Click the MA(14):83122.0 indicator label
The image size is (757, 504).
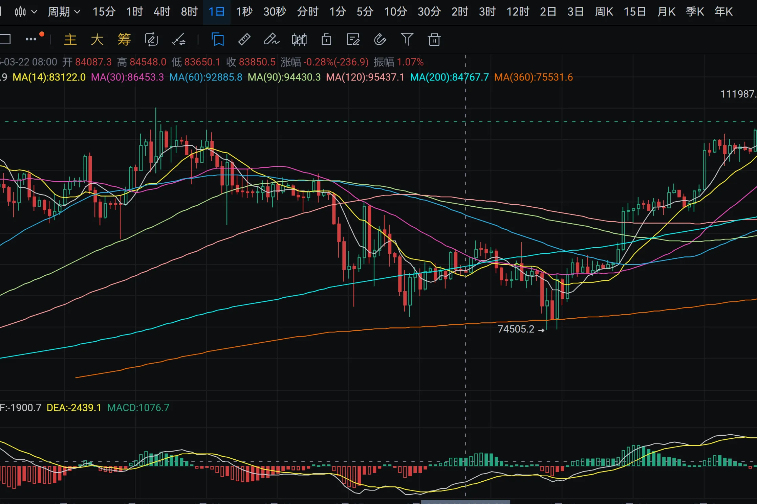pyautogui.click(x=49, y=77)
